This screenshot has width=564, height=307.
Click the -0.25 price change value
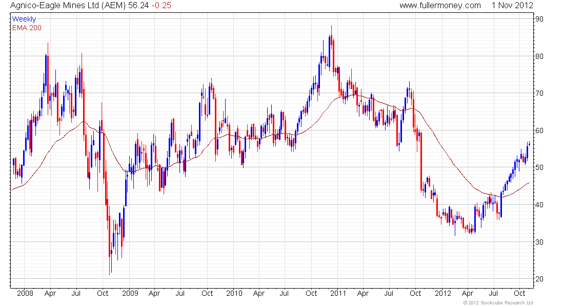click(161, 6)
